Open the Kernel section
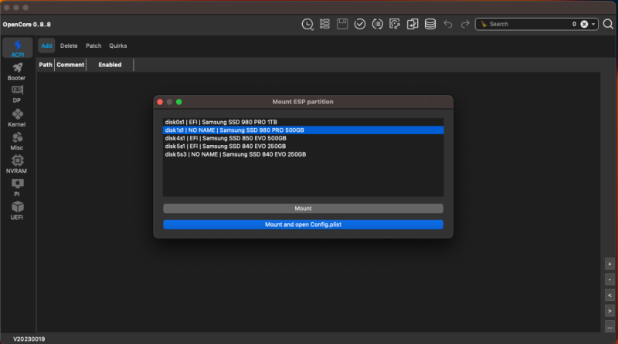 (x=16, y=118)
